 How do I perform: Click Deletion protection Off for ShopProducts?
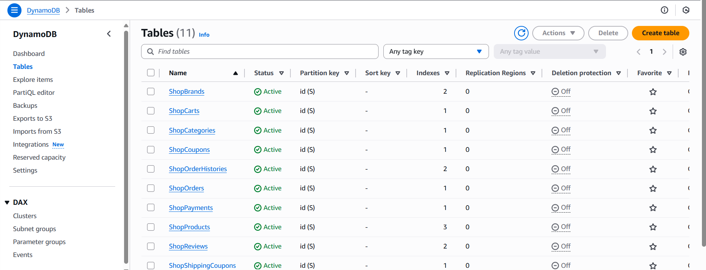point(561,227)
